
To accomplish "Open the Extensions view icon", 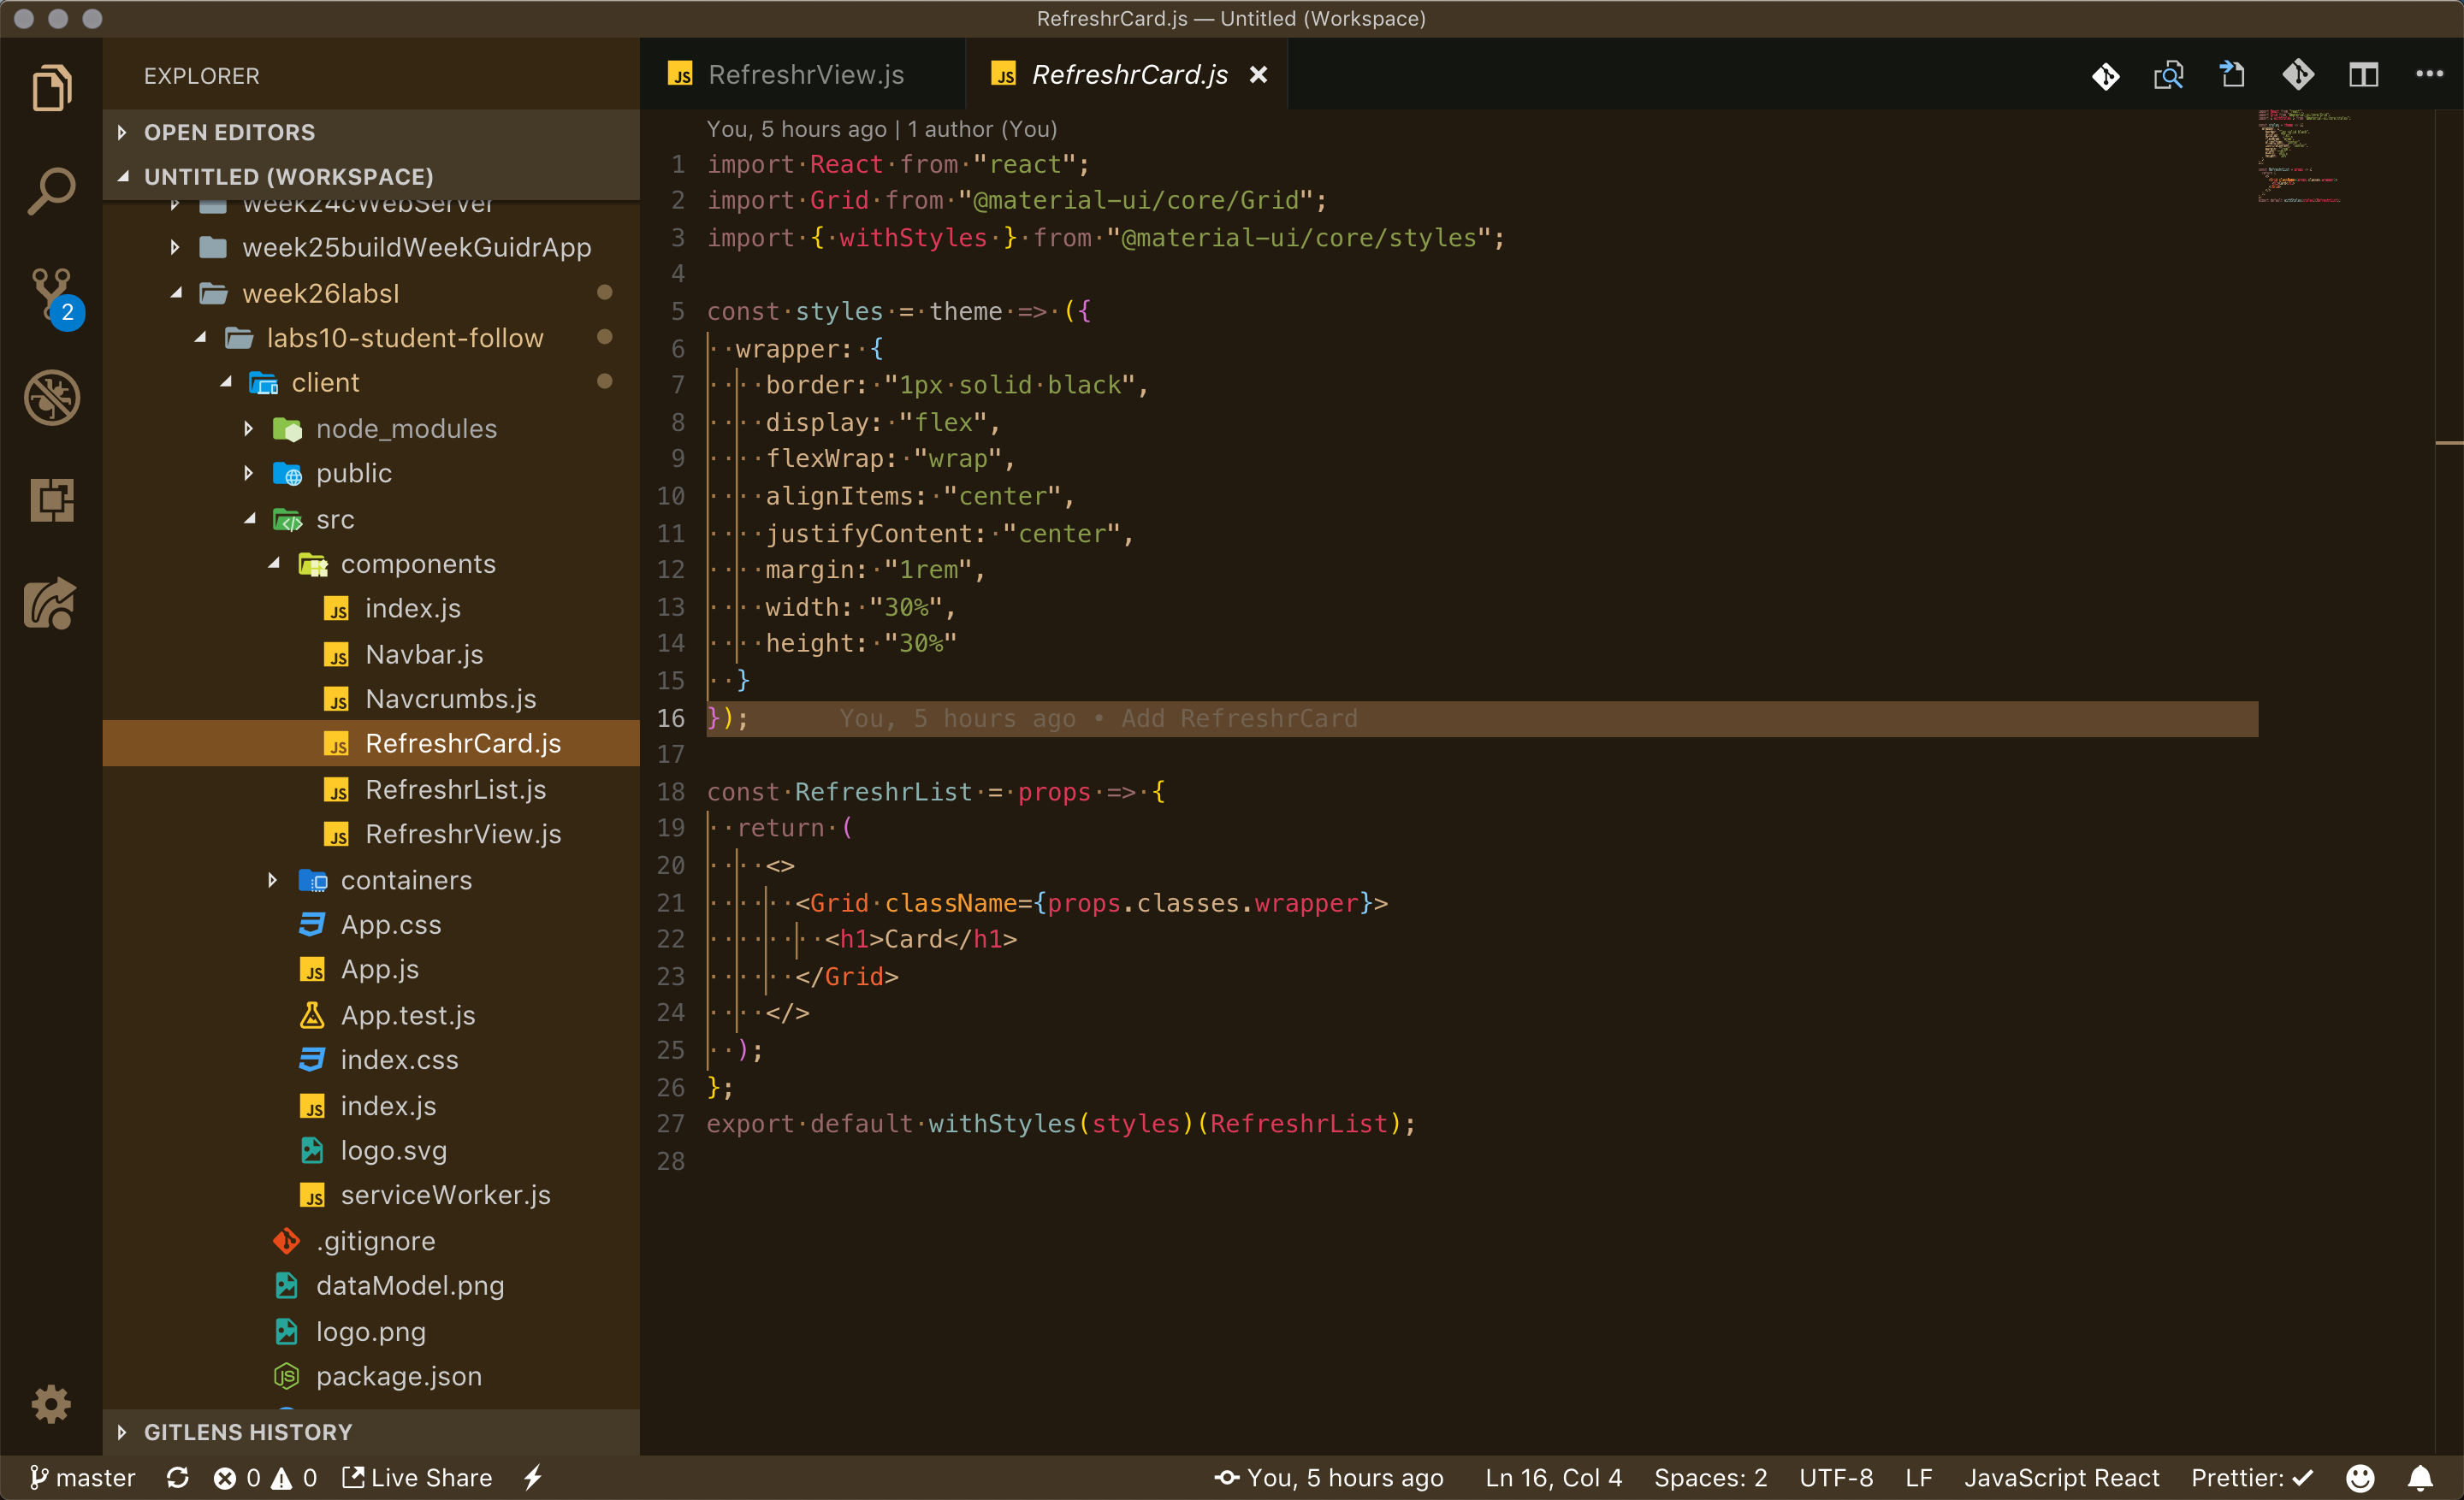I will 52,499.
